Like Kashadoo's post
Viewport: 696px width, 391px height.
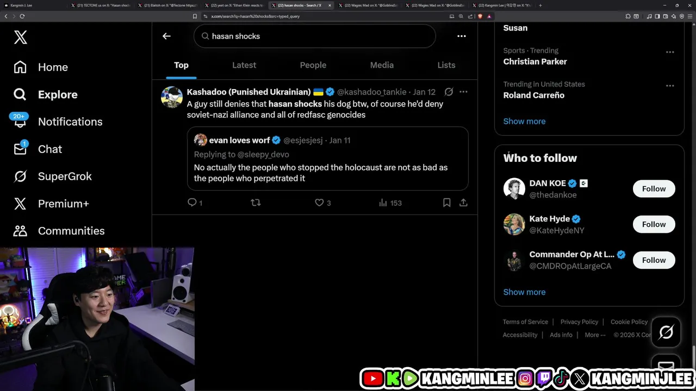tap(322, 203)
